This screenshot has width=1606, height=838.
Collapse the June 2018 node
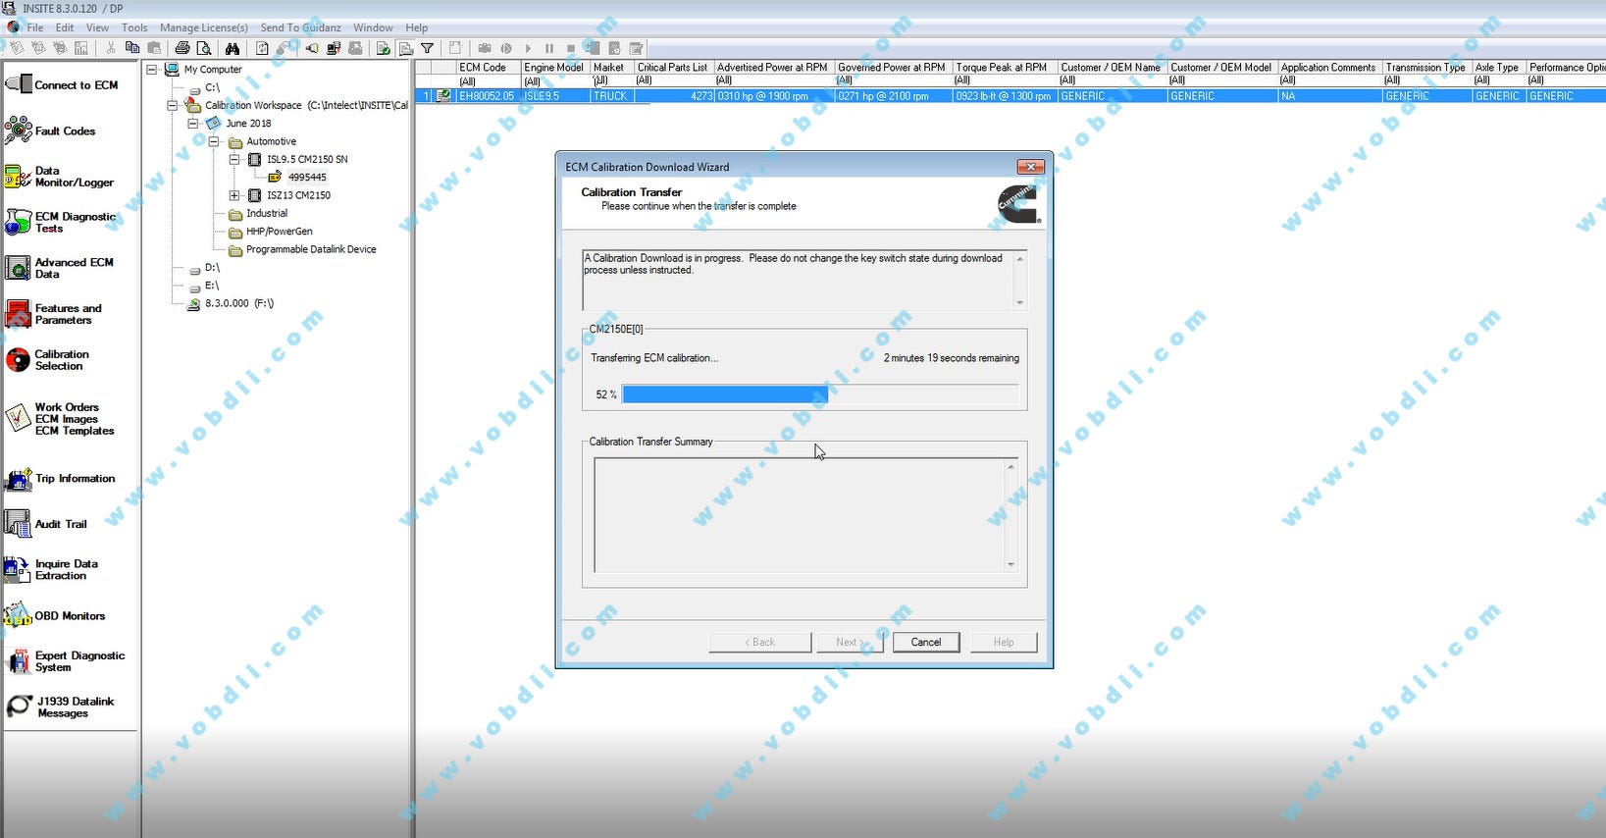click(x=193, y=124)
